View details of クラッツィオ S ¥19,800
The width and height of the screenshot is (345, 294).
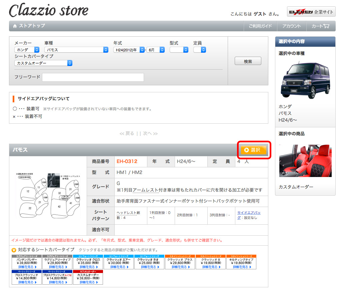pyautogui.click(x=211, y=262)
